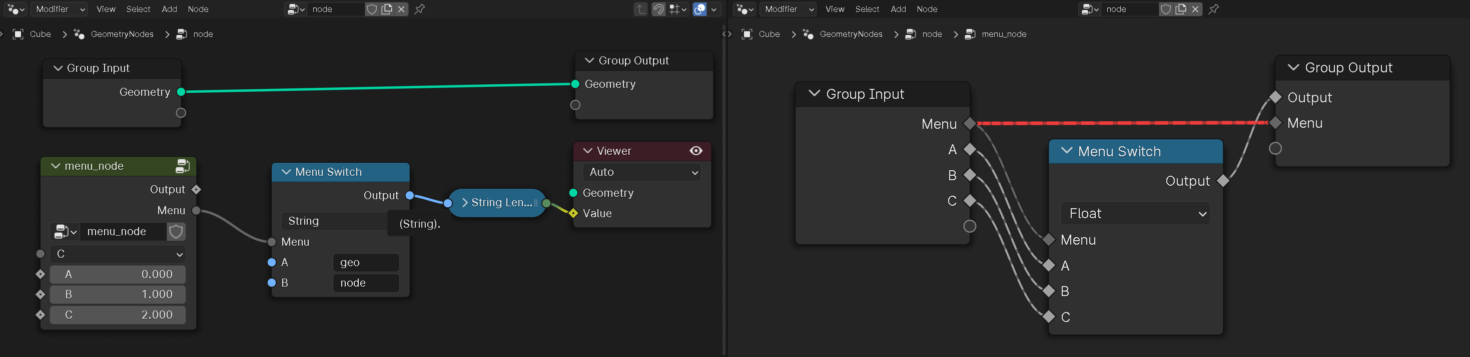The height and width of the screenshot is (357, 1470).
Task: Click the Cube breadcrumb in left editor
Action: [x=40, y=34]
